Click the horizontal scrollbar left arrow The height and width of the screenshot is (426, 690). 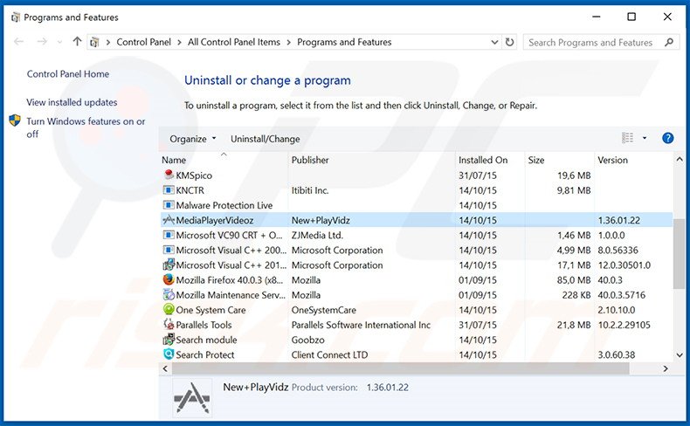point(165,368)
